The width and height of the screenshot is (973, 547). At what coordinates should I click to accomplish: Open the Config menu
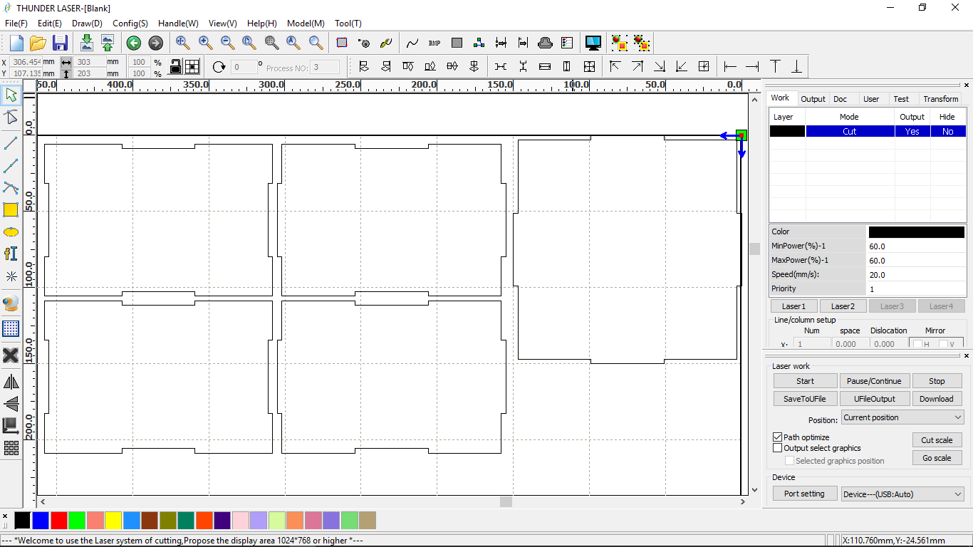click(130, 24)
